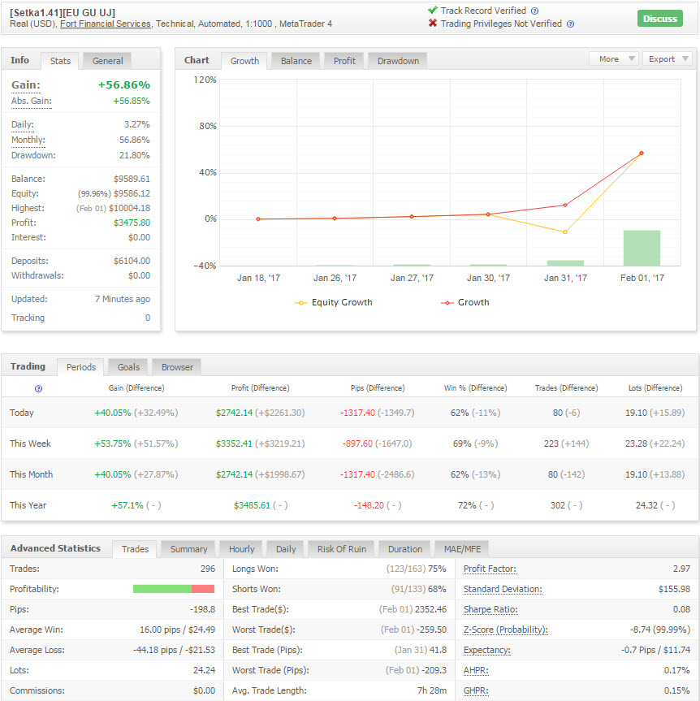
Task: Click the Profitability green-red bar
Action: (x=174, y=589)
